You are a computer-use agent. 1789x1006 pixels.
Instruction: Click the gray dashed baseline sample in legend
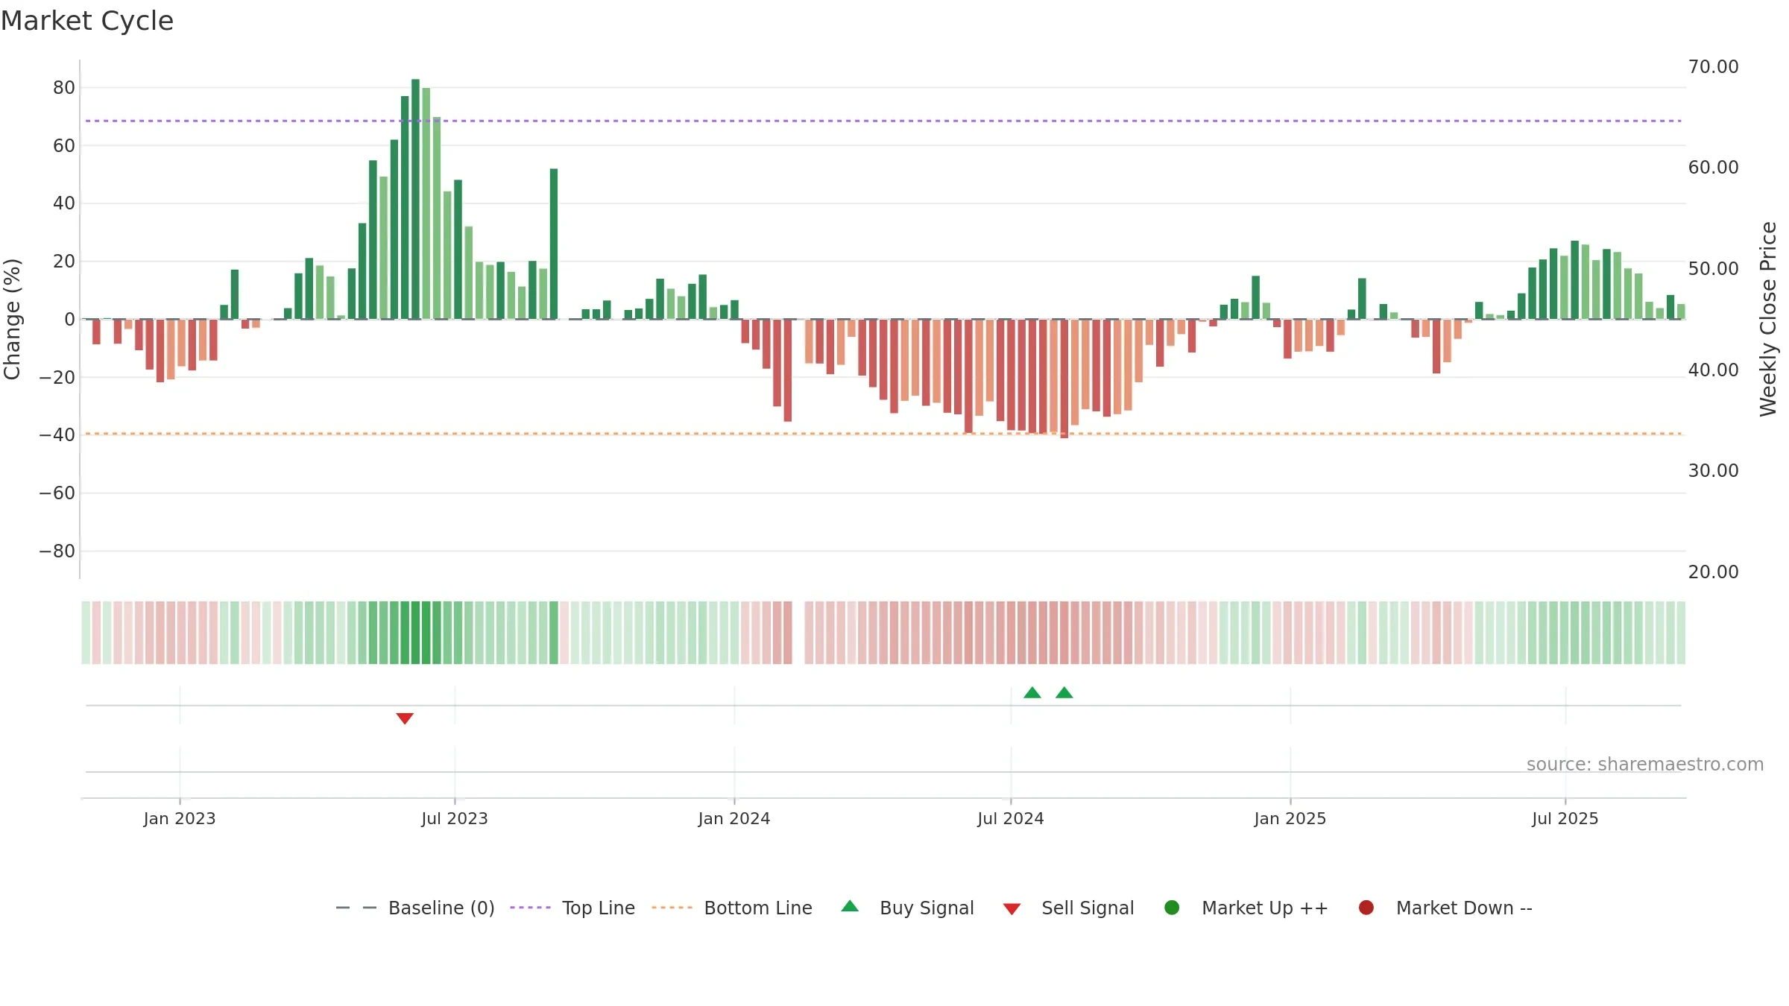(356, 908)
